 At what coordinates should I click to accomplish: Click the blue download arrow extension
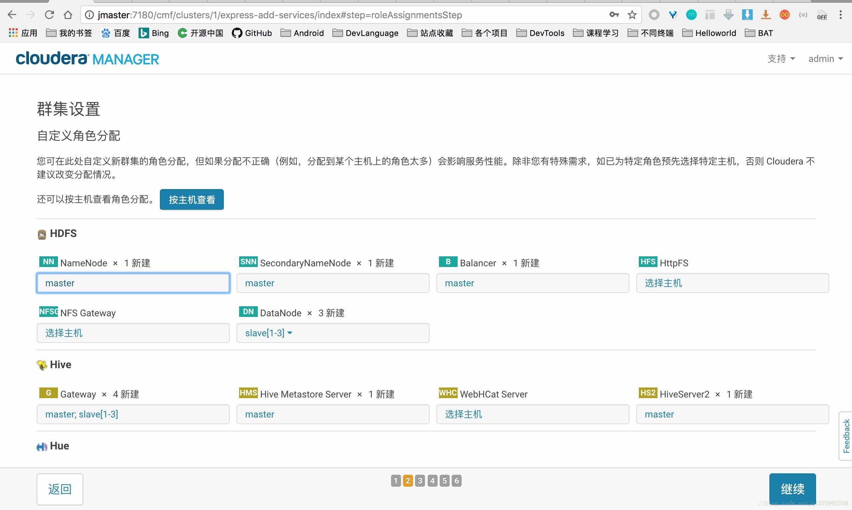tap(747, 15)
